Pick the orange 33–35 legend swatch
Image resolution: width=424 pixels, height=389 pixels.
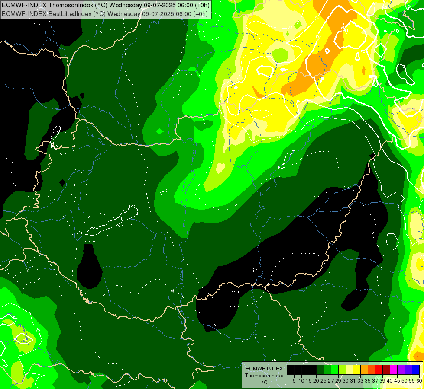(364, 370)
